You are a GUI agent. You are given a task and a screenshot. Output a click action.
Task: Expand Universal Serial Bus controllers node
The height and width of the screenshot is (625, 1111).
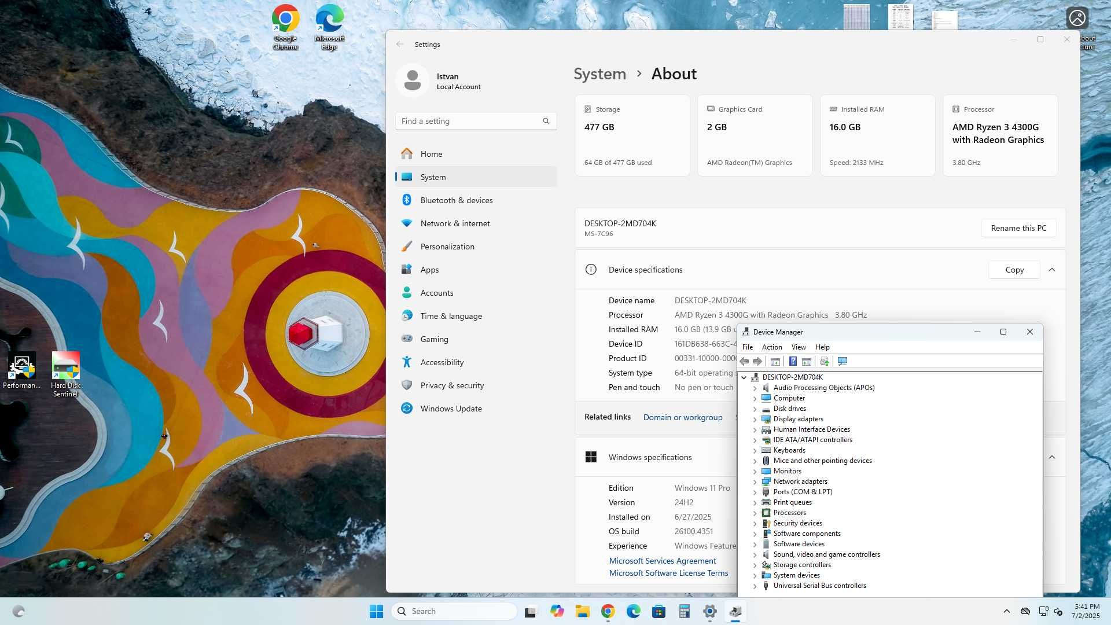(755, 586)
